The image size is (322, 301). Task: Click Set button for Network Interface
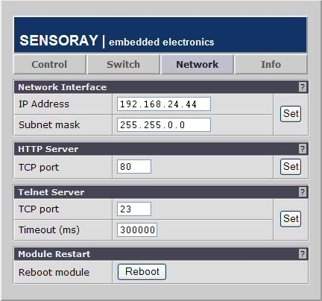(291, 114)
